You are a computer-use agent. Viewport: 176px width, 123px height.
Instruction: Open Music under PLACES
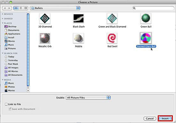coord(9,45)
